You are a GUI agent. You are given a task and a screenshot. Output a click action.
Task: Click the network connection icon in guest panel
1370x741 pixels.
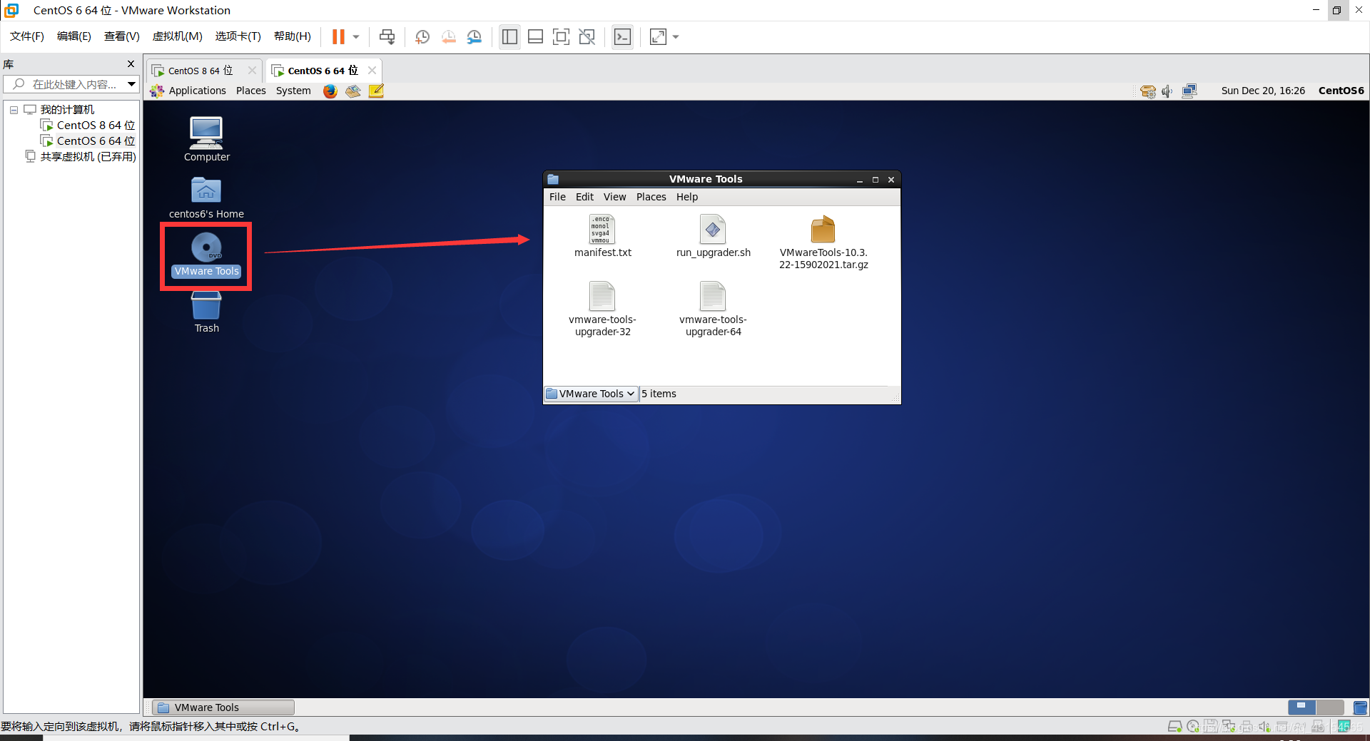pyautogui.click(x=1189, y=91)
